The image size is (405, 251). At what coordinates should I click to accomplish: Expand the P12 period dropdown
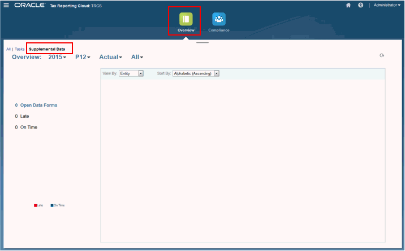[83, 57]
